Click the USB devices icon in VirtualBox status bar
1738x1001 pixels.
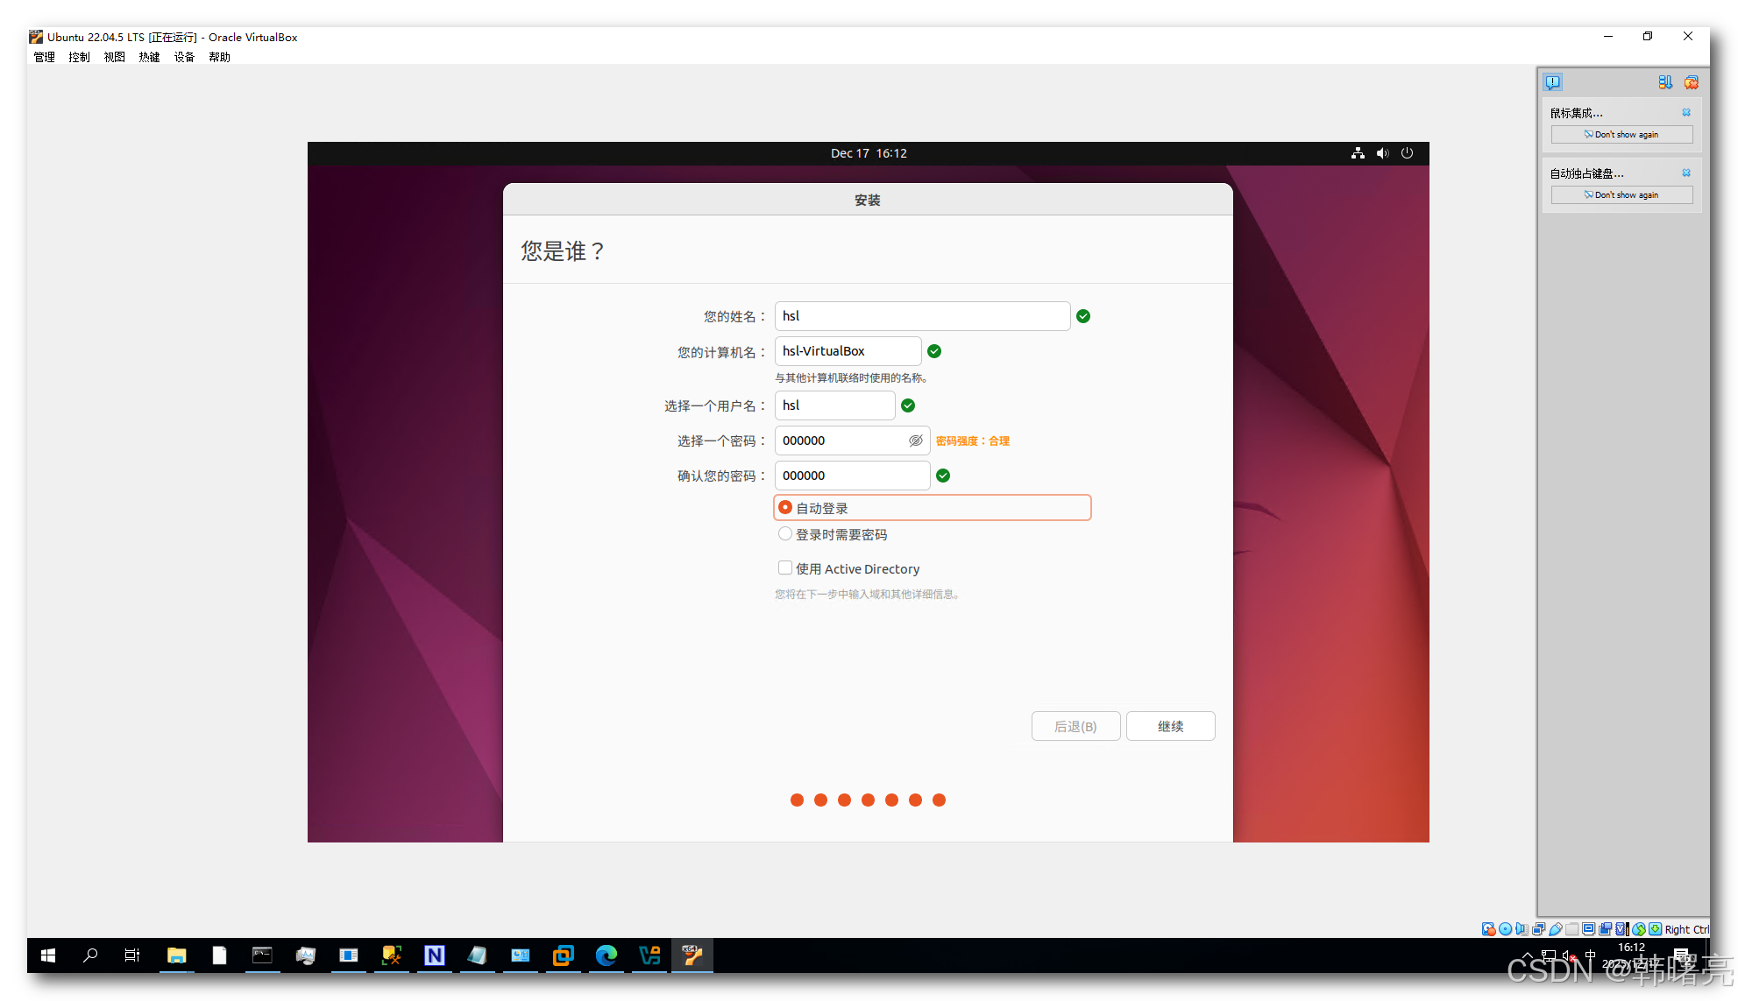[x=1555, y=929]
